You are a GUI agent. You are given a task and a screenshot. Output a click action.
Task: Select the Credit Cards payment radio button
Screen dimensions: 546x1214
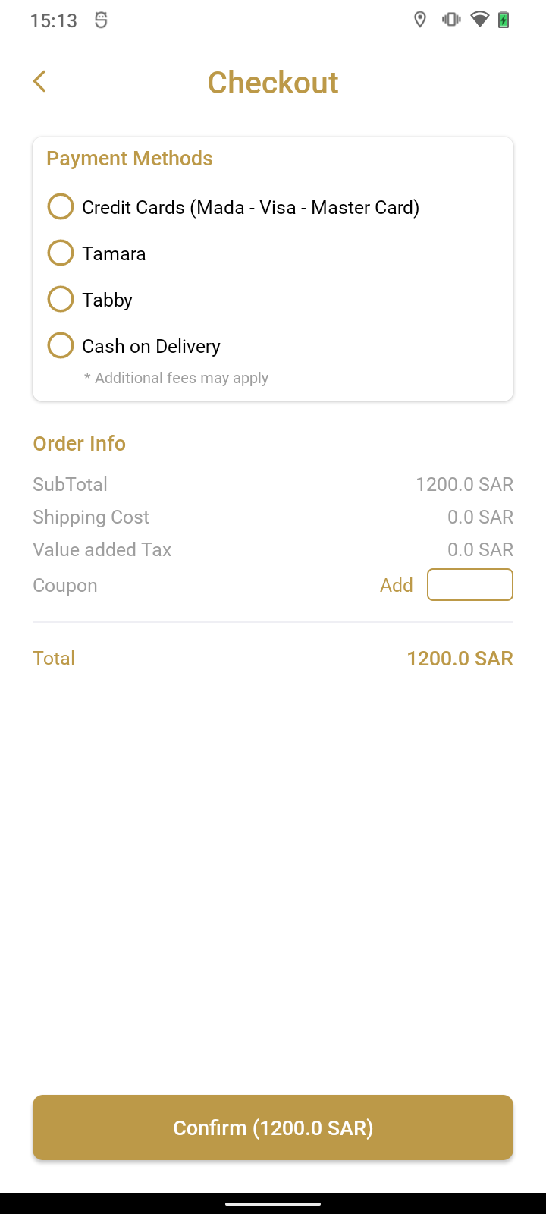[x=61, y=206]
